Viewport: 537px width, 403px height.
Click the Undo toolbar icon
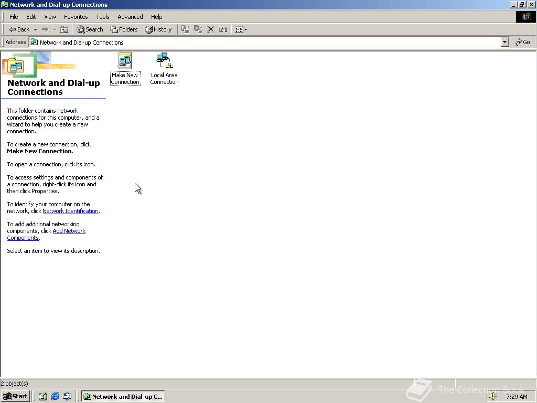pyautogui.click(x=223, y=29)
